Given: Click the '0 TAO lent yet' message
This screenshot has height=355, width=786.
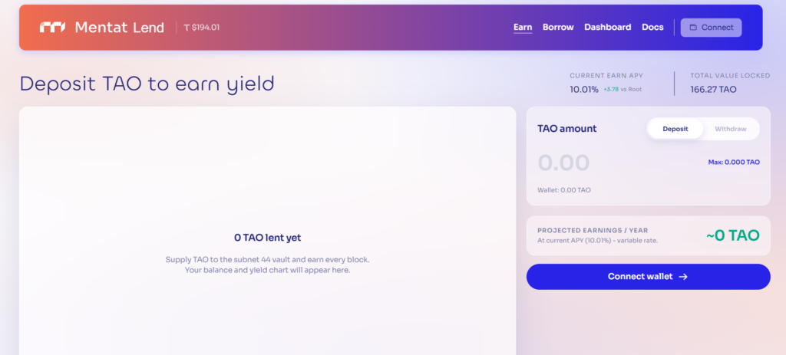Looking at the screenshot, I should [x=268, y=238].
